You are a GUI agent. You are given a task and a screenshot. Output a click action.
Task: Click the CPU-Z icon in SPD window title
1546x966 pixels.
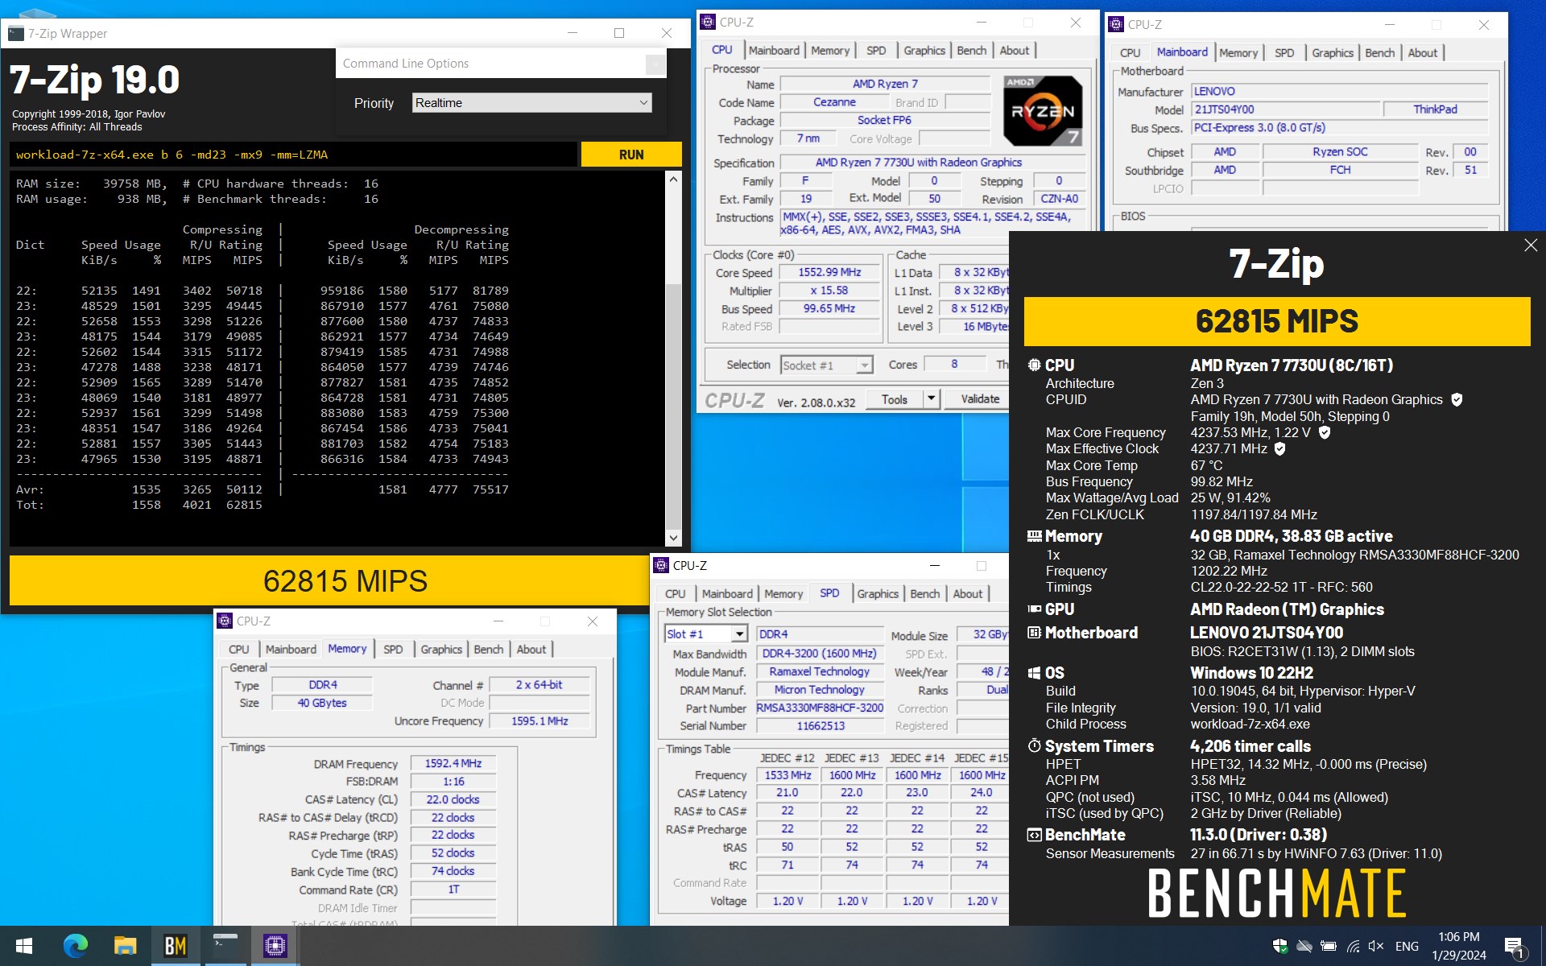(x=660, y=565)
